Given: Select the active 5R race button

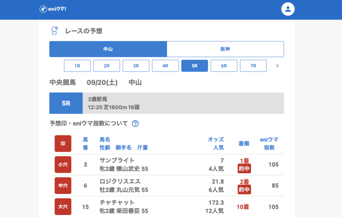Looking at the screenshot, I should click(x=195, y=66).
